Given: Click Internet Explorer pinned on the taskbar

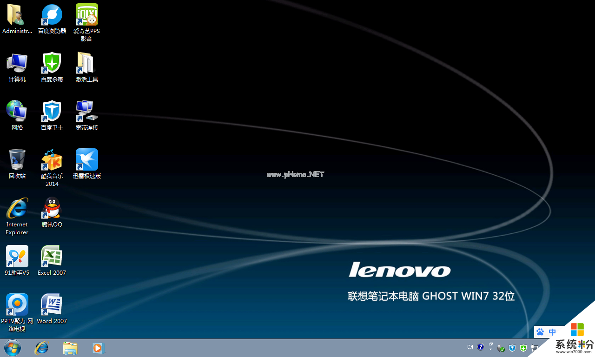Looking at the screenshot, I should click(x=41, y=348).
